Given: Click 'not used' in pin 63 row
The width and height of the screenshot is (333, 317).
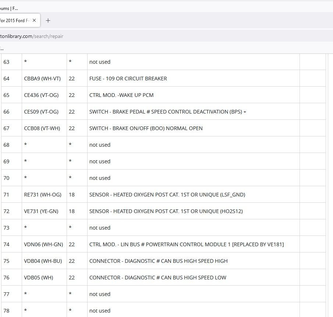Looking at the screenshot, I should pos(100,62).
